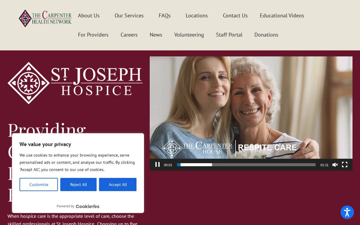The width and height of the screenshot is (360, 225).
Task: Open the About Us menu
Action: point(89,16)
